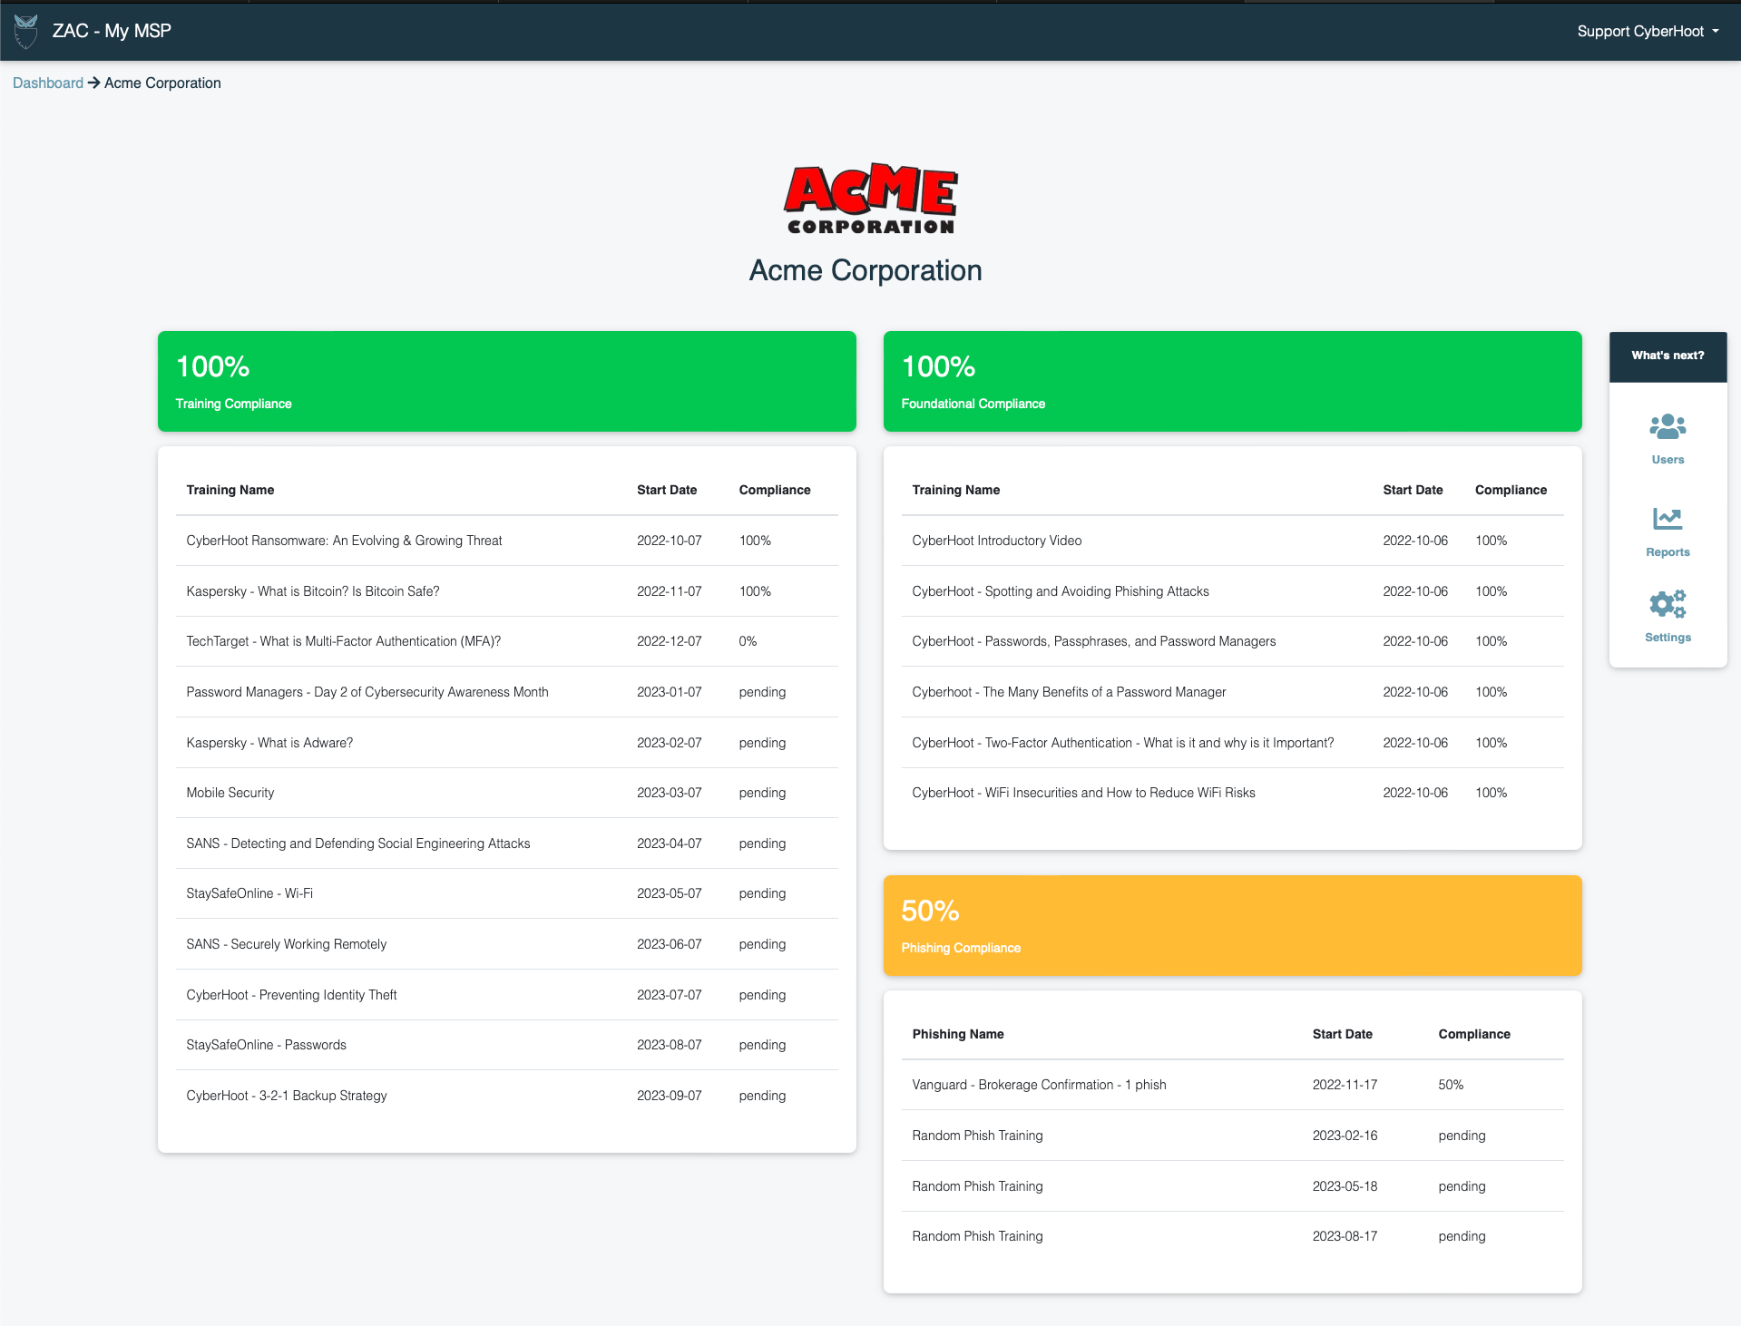This screenshot has height=1326, width=1741.
Task: Select TechTarget - What is Multi-Factor Authentication row
Action: (x=506, y=641)
